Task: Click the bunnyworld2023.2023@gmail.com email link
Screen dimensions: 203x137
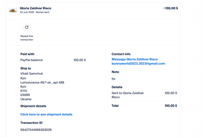Action: 138,63
